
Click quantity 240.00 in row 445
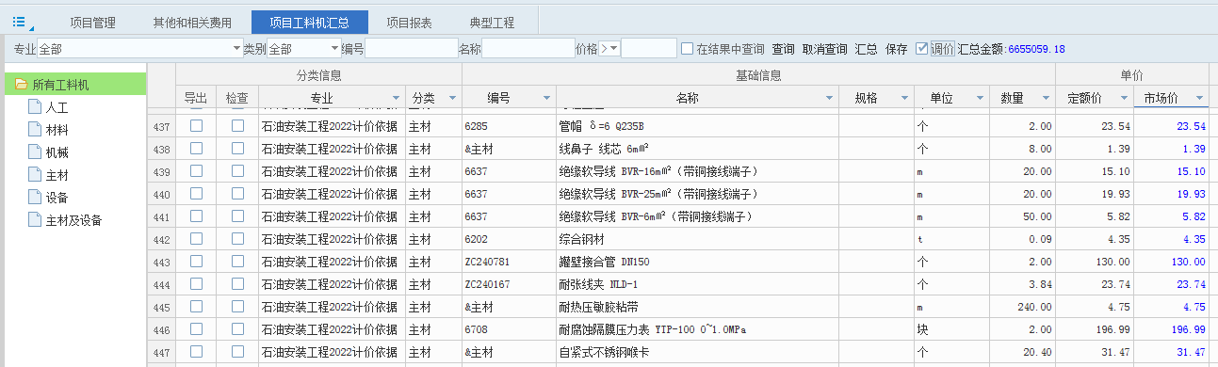pos(1022,307)
